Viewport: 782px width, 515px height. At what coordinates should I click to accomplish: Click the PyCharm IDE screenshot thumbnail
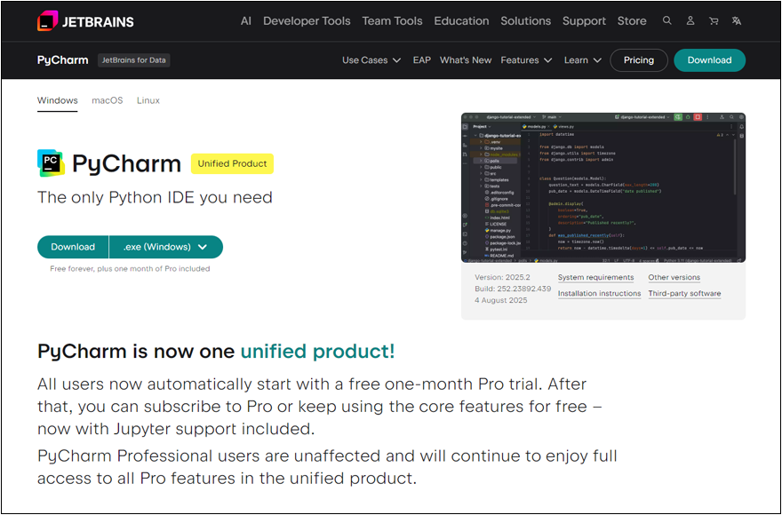click(603, 187)
